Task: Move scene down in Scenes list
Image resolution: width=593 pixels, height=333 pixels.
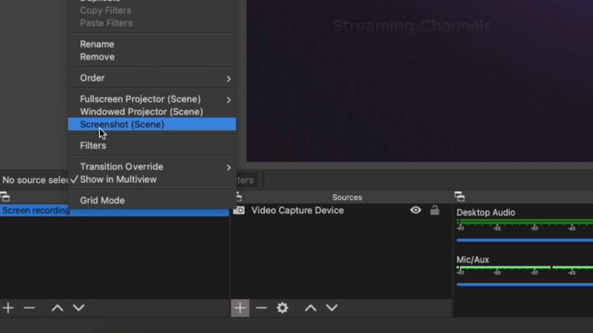Action: [x=79, y=308]
